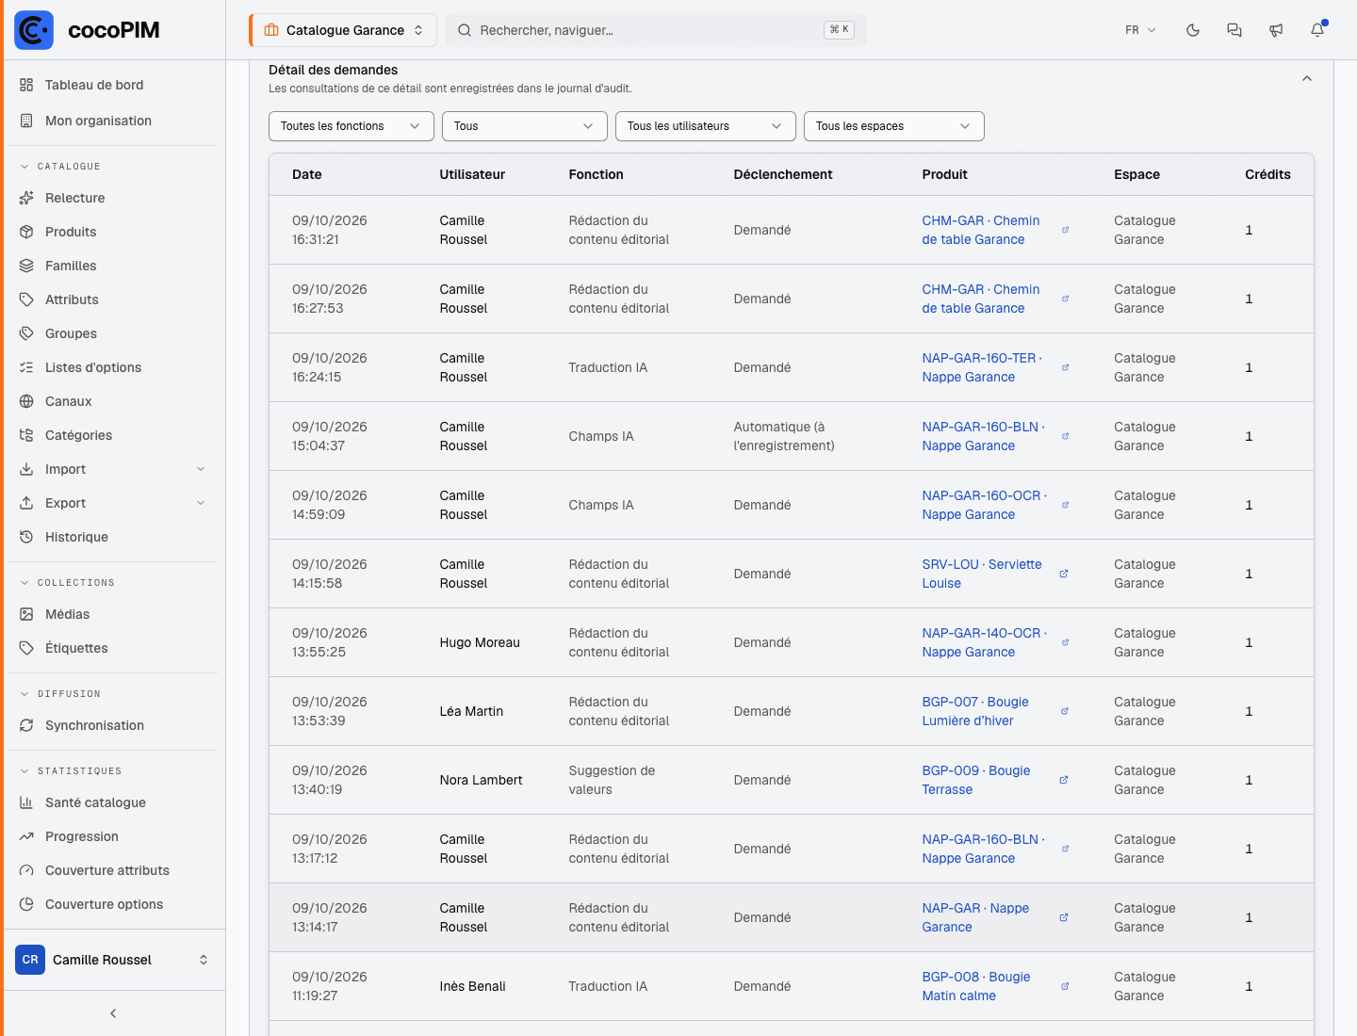1357x1036 pixels.
Task: Open the Tous les utilisateurs filter
Action: [706, 126]
